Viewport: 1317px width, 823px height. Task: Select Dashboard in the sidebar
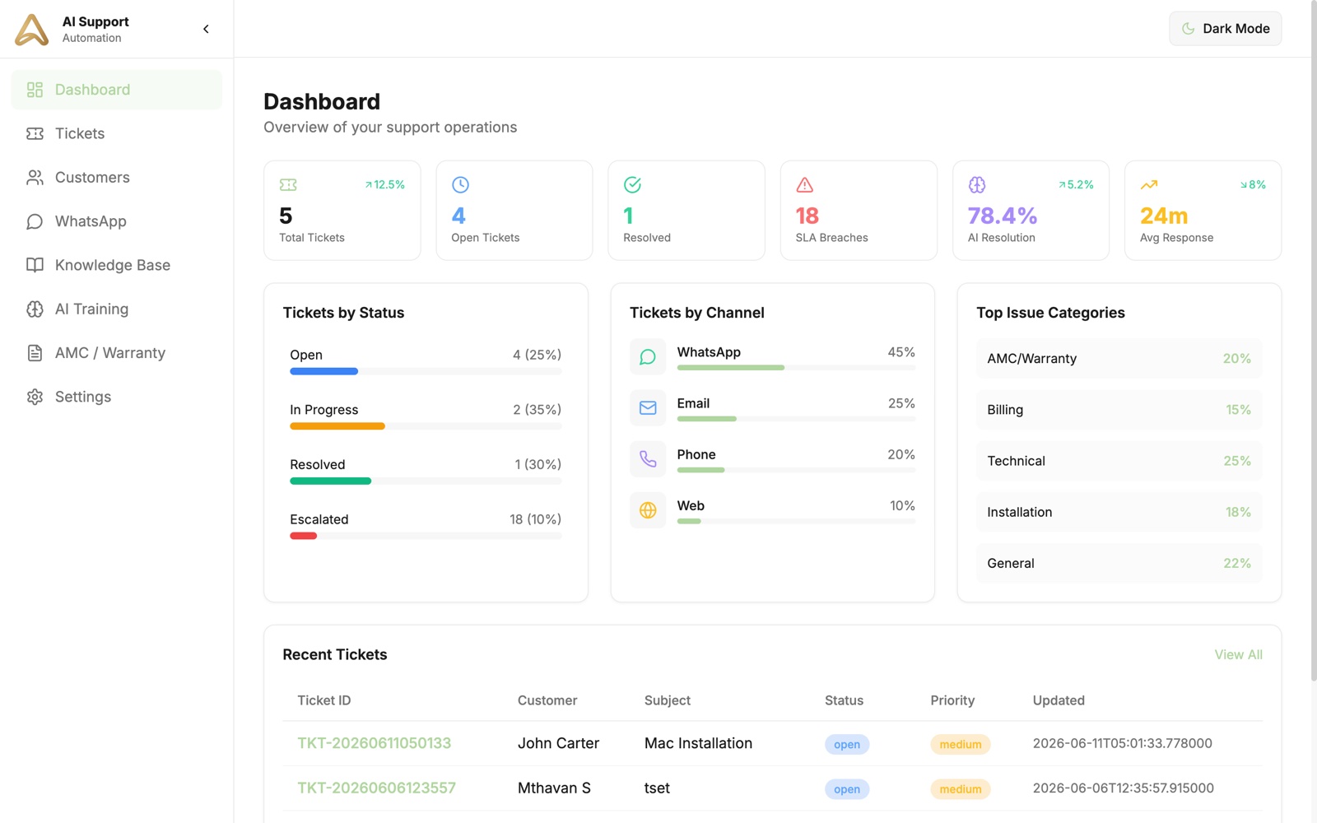117,90
